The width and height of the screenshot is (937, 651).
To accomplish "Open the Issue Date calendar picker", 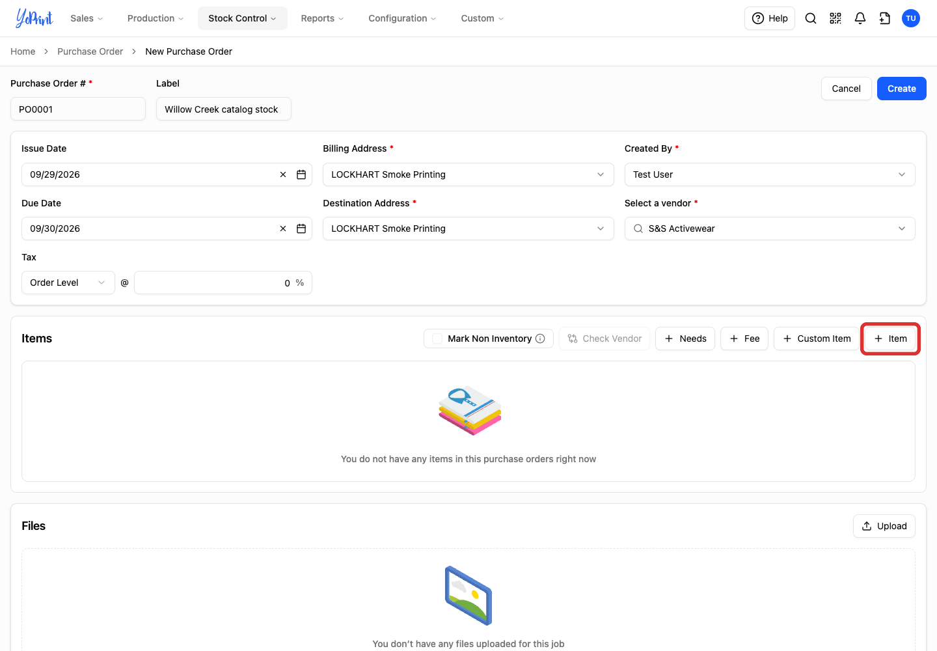I will (x=301, y=174).
